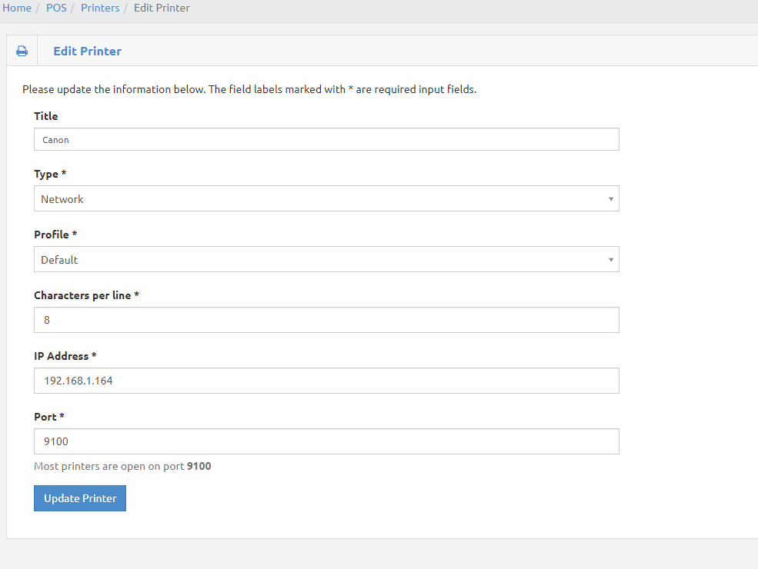Viewport: 758px width, 569px height.
Task: Go to Home breadcrumb link
Action: coord(17,8)
